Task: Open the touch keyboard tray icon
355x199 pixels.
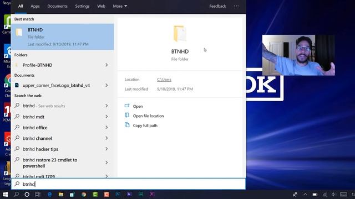Action: tap(343, 194)
